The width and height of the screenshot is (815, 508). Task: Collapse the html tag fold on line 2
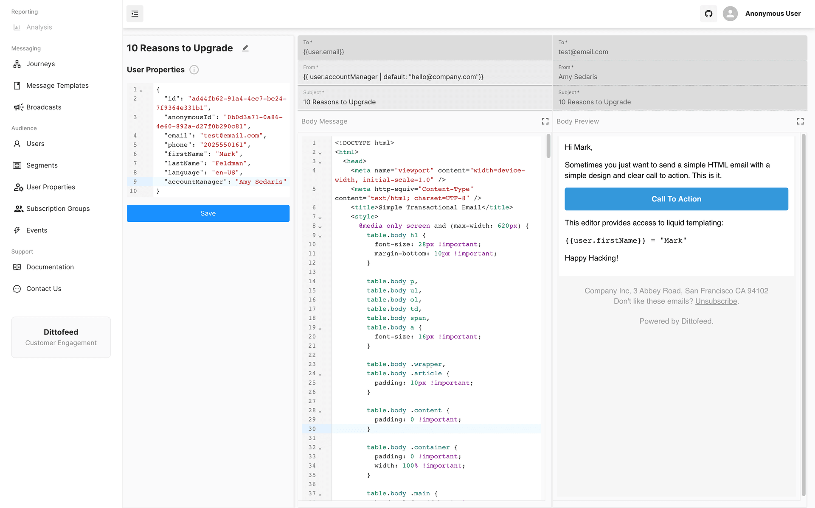coord(320,153)
